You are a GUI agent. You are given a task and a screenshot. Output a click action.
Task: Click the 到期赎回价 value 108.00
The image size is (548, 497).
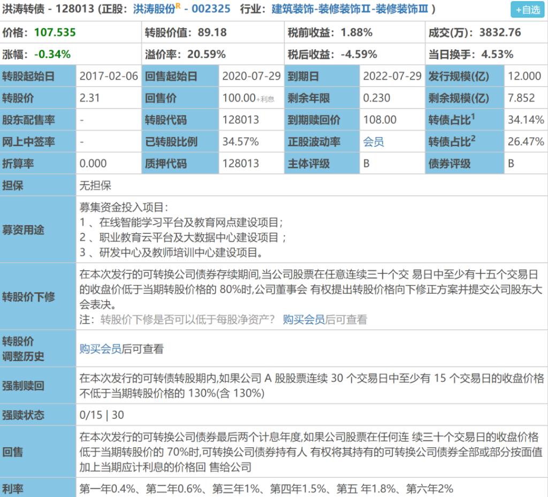(x=379, y=120)
